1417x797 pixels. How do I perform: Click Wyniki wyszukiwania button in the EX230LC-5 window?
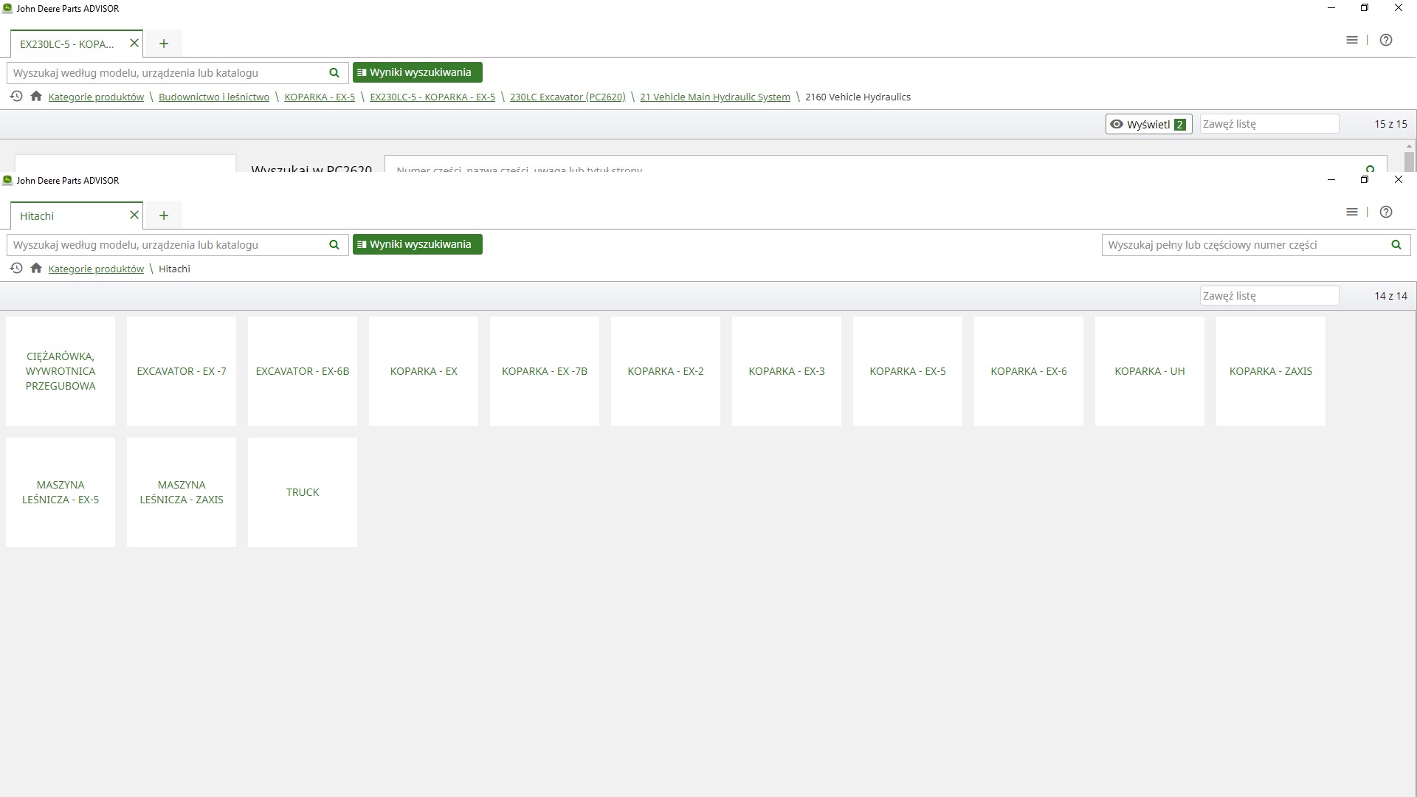tap(418, 72)
